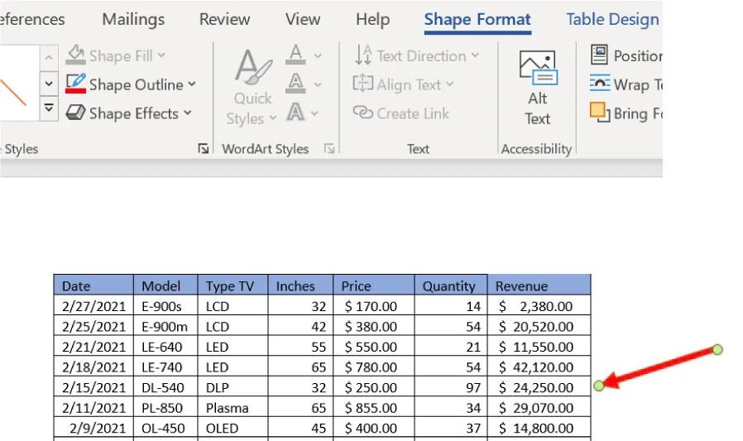Click the Text Direction icon
Image resolution: width=743 pixels, height=441 pixels.
(363, 56)
